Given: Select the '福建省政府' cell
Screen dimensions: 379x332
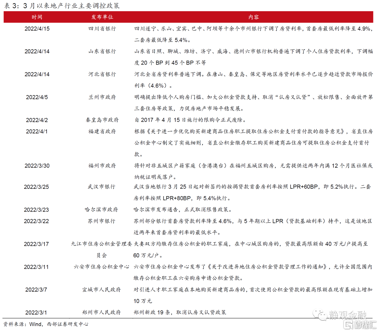Looking at the screenshot, I should tap(102, 131).
